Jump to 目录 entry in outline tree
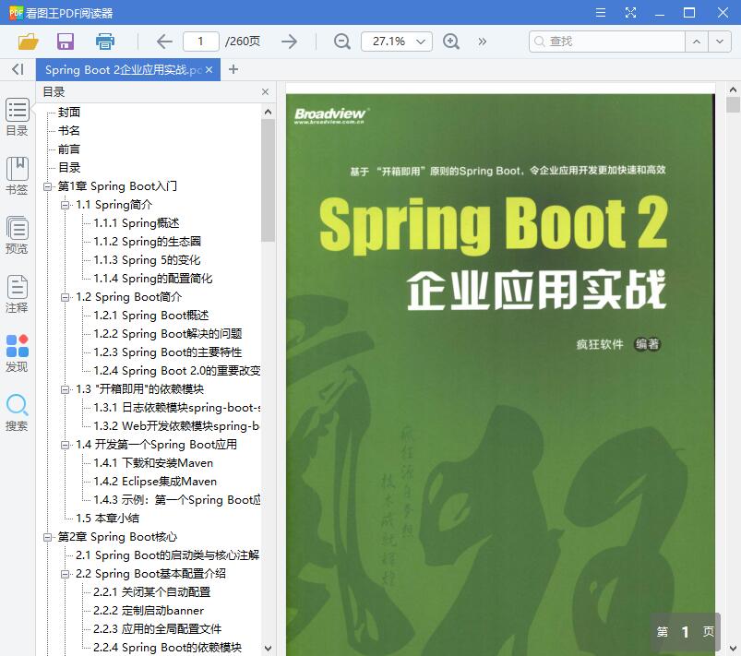This screenshot has height=656, width=741. pos(69,167)
